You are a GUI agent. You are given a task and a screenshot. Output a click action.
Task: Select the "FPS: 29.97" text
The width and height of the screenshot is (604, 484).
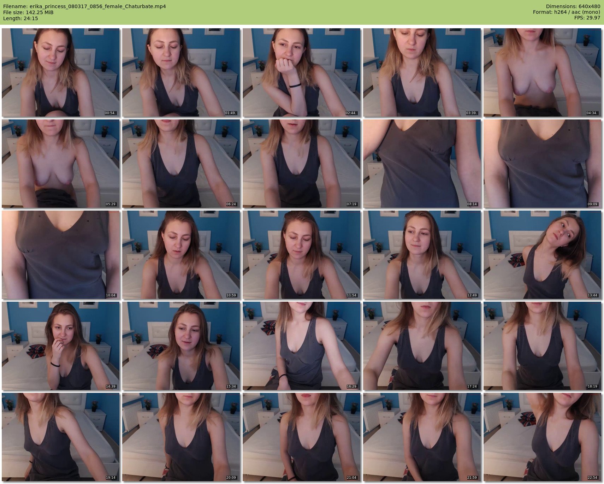point(587,18)
